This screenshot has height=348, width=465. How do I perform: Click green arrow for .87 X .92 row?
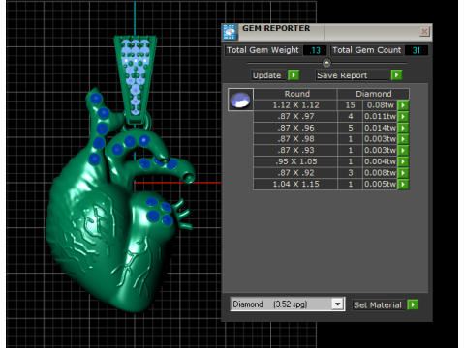(x=403, y=173)
